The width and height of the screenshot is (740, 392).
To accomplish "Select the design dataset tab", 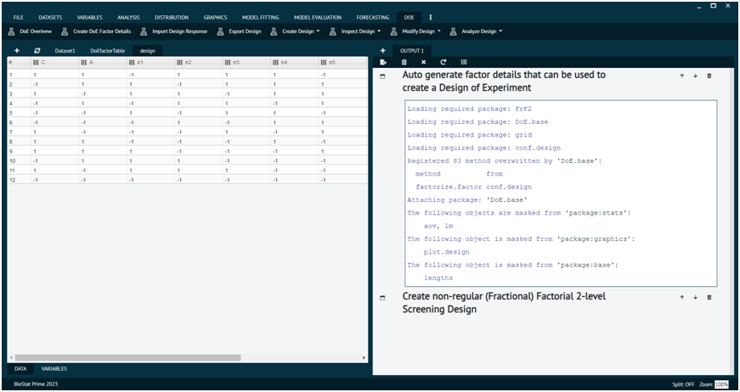I will [x=147, y=51].
